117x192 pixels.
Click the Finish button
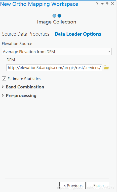98,185
